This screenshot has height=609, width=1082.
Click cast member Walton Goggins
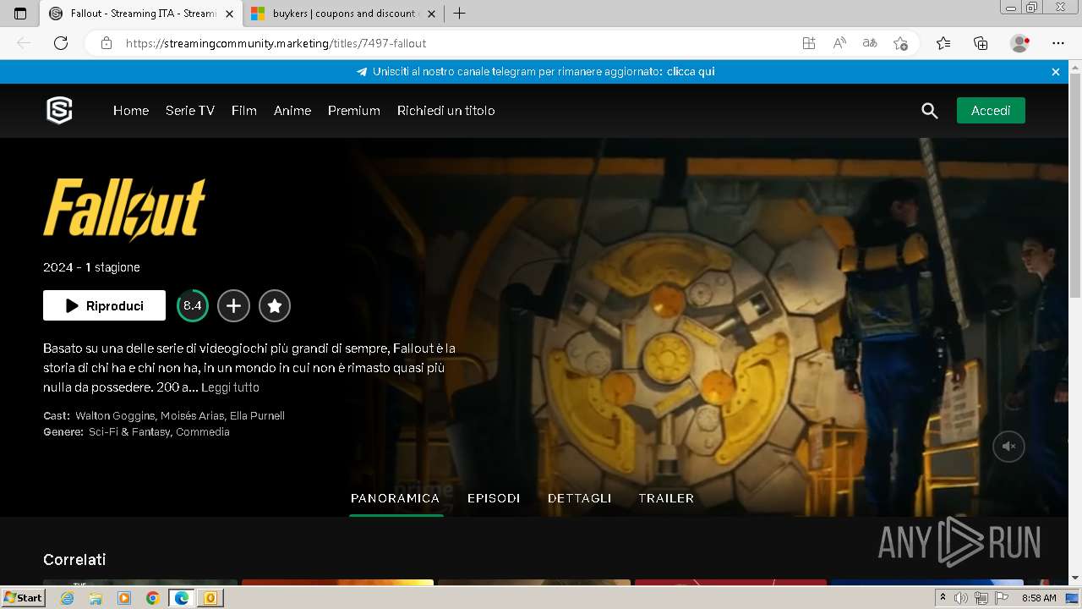click(x=115, y=416)
